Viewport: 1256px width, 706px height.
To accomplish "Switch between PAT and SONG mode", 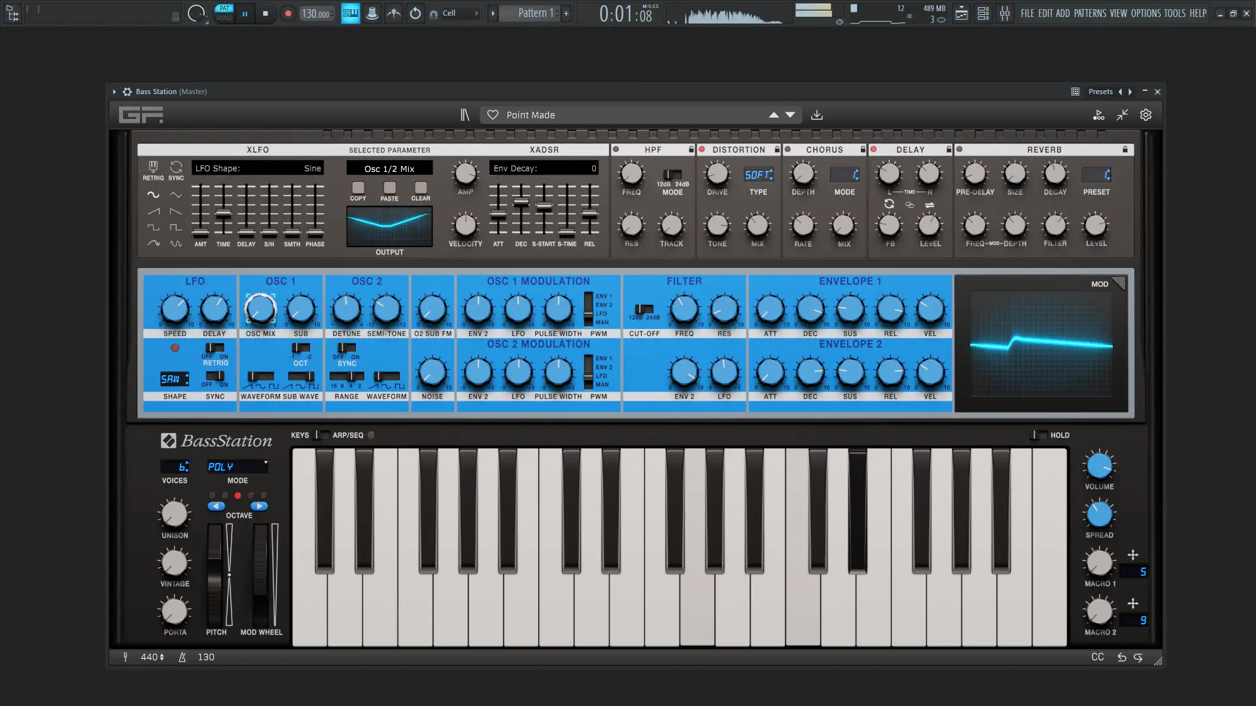I will [x=224, y=13].
